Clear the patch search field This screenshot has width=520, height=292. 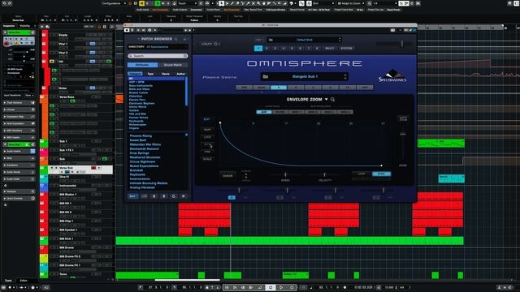point(185,56)
